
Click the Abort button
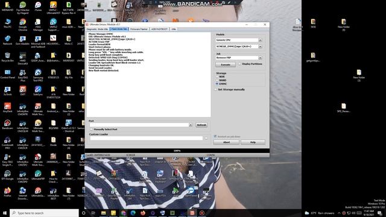point(226,142)
